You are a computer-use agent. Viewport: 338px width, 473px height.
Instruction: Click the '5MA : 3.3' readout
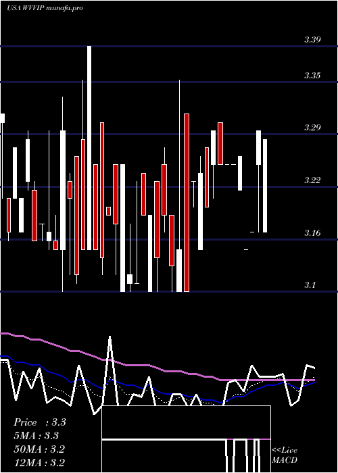(36, 436)
